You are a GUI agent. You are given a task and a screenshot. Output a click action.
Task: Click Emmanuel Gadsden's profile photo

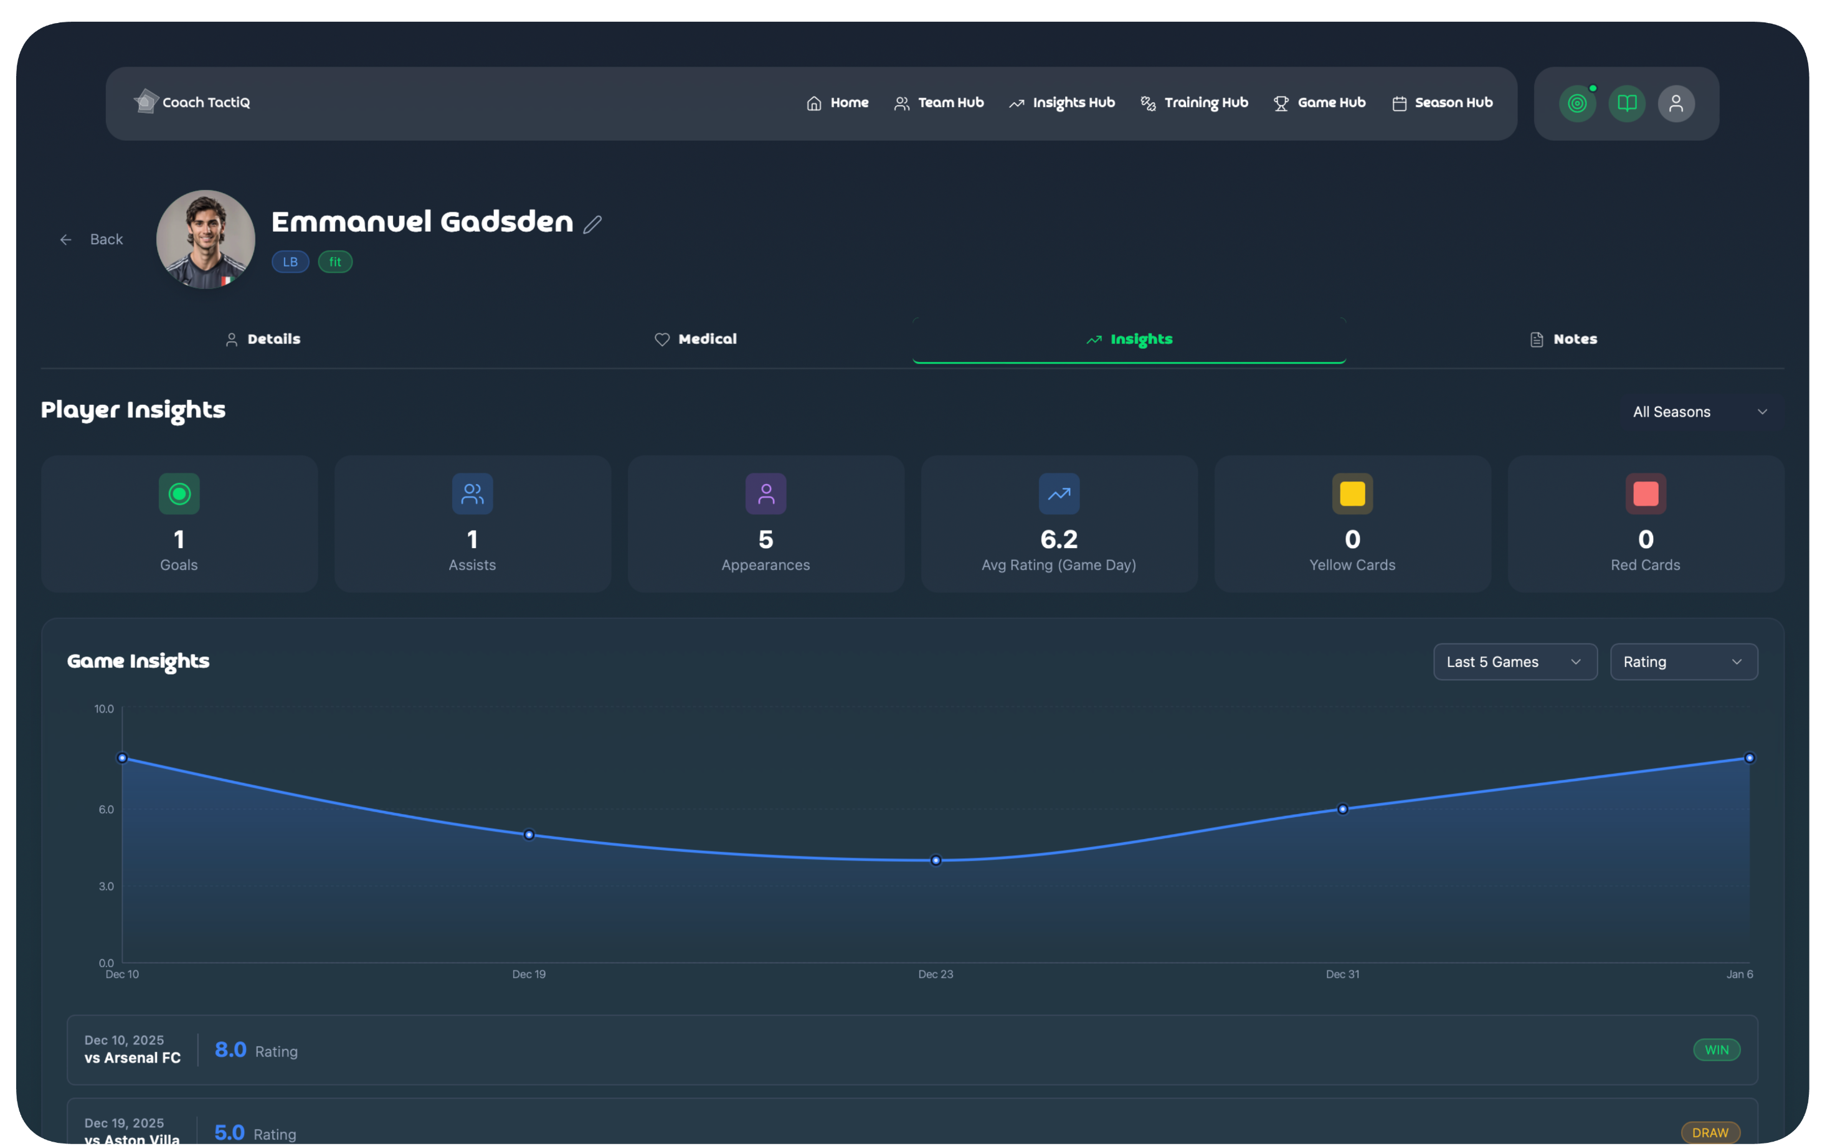pos(206,240)
